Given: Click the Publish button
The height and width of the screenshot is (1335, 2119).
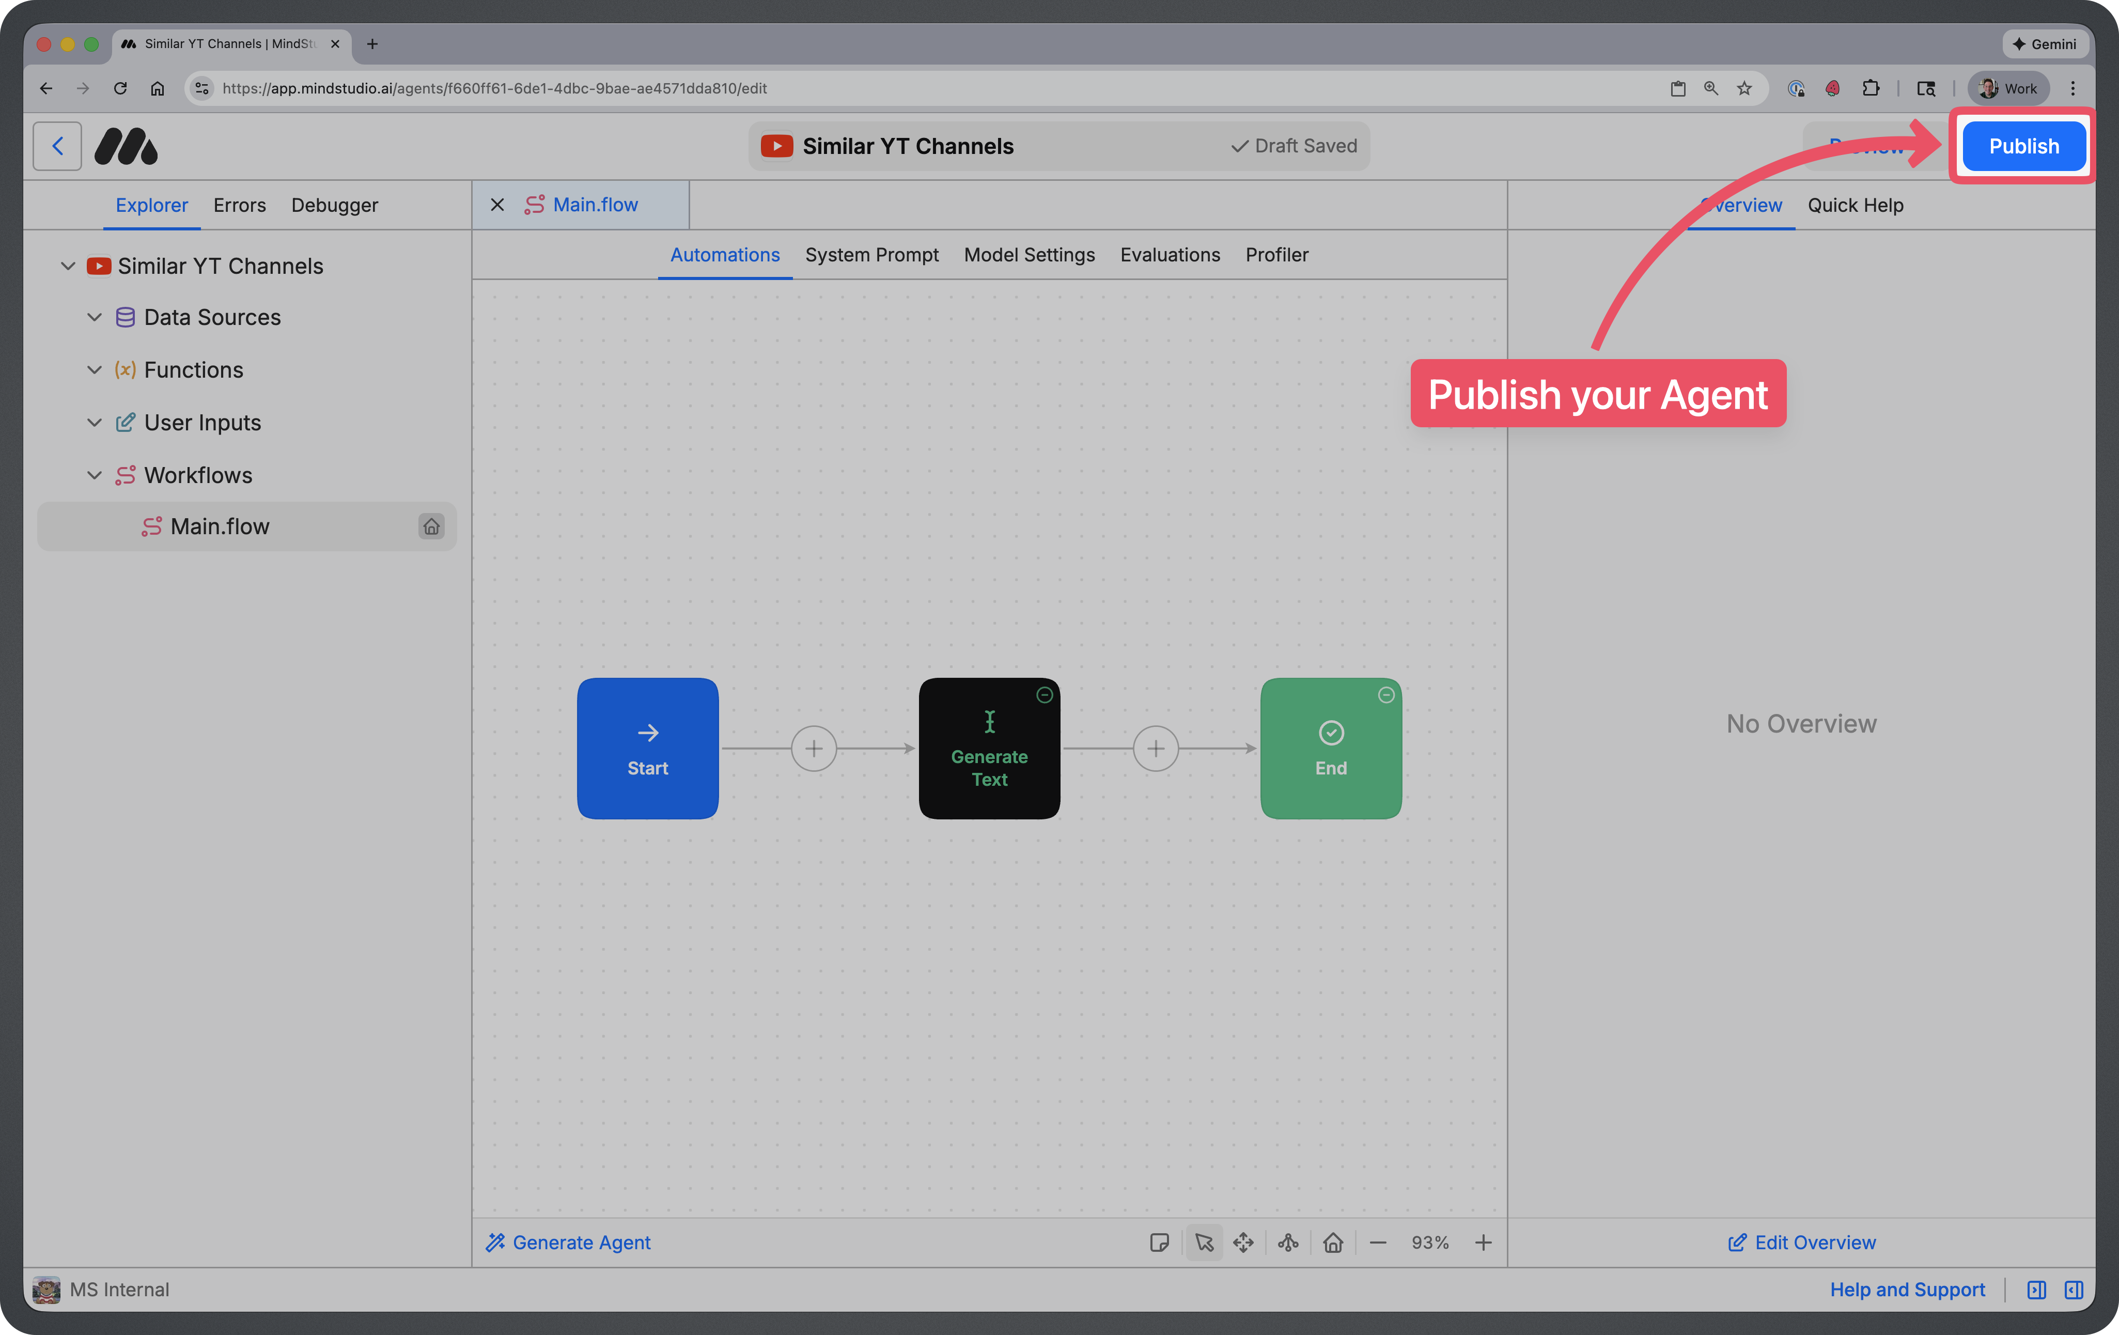Looking at the screenshot, I should tap(2023, 146).
